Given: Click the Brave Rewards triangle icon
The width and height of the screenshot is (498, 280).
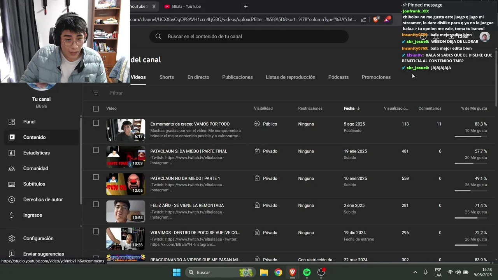Looking at the screenshot, I should pyautogui.click(x=388, y=19).
